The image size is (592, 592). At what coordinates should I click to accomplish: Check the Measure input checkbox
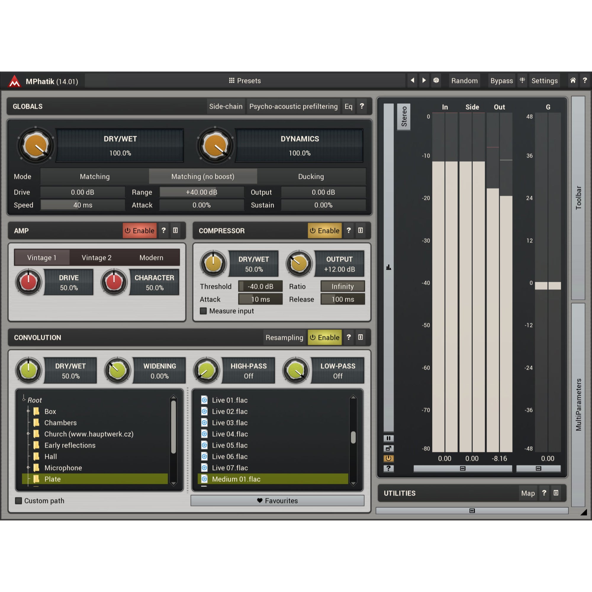[x=203, y=311]
